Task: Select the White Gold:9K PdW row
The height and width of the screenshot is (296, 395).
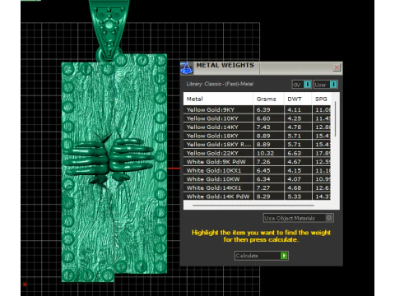Action: tap(257, 162)
